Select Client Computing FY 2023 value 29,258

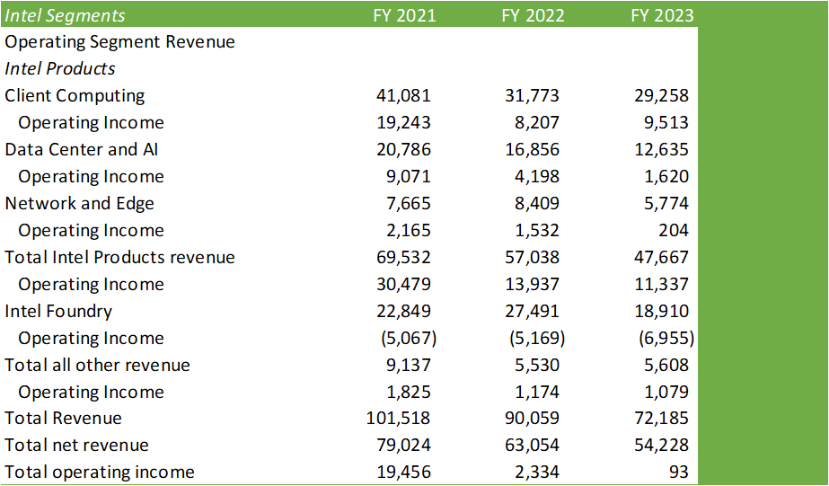(661, 96)
